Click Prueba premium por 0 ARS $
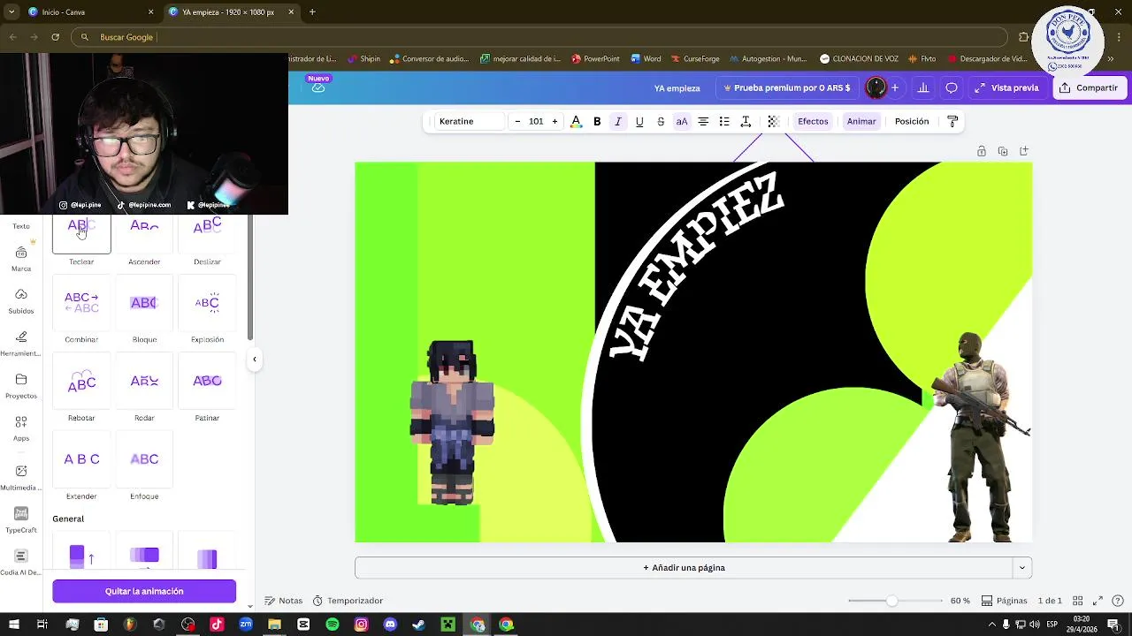This screenshot has height=636, width=1132. 787,87
